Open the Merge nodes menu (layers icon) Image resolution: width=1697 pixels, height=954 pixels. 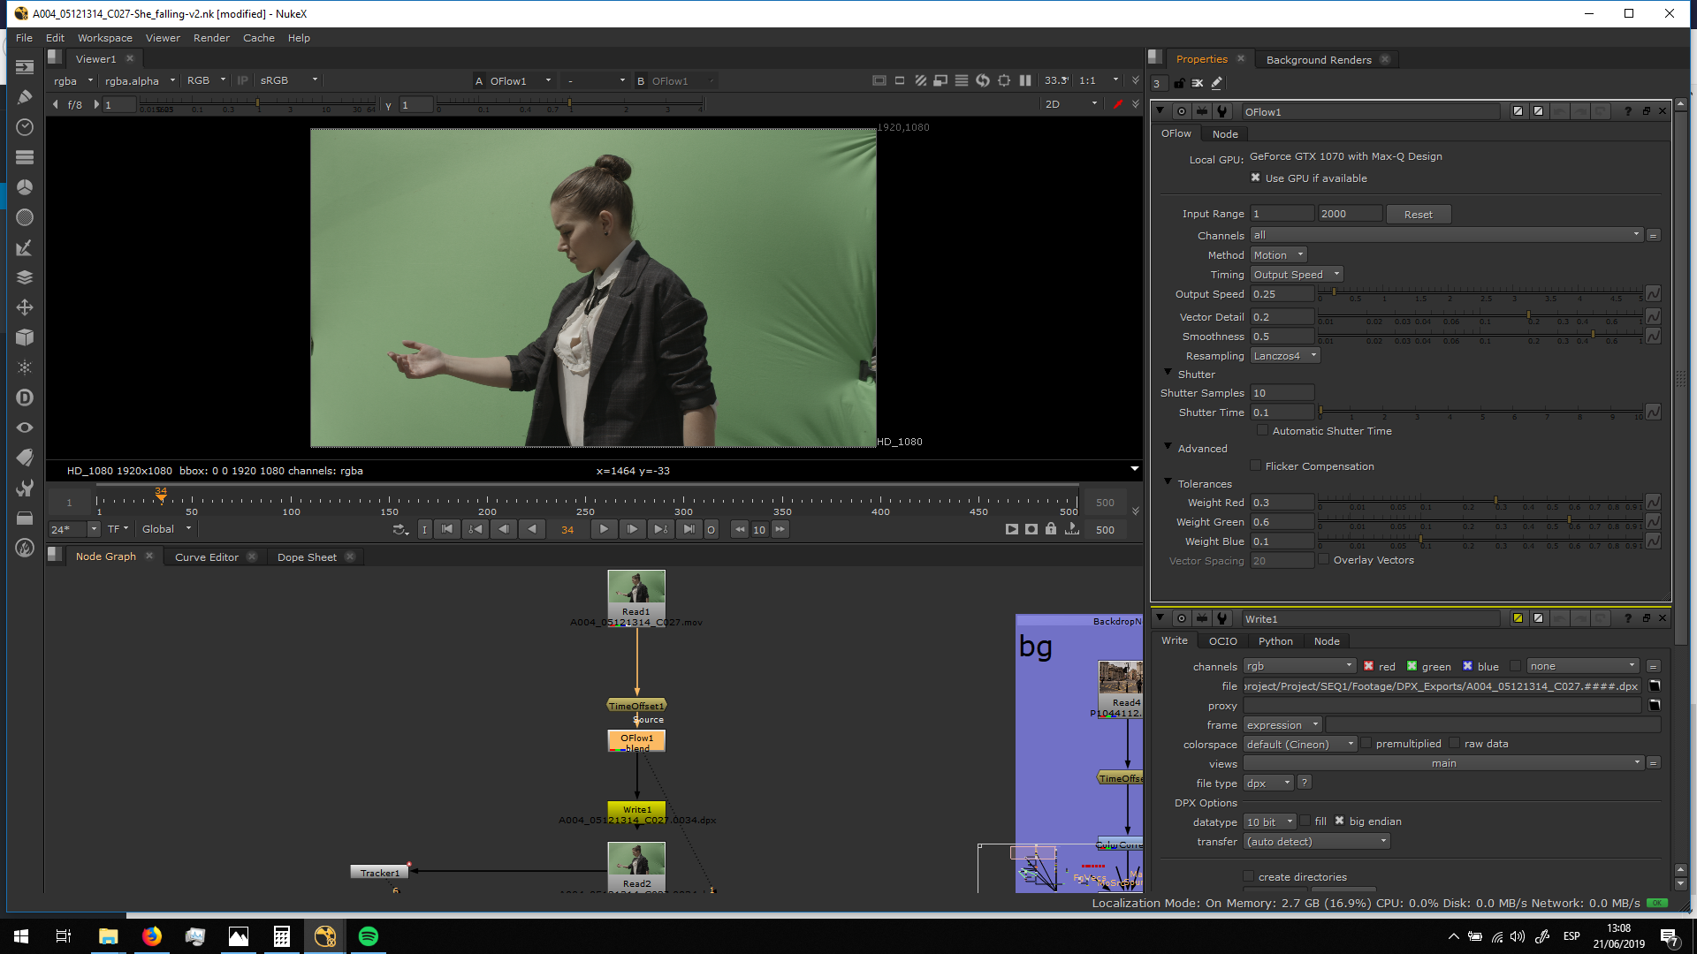(25, 277)
